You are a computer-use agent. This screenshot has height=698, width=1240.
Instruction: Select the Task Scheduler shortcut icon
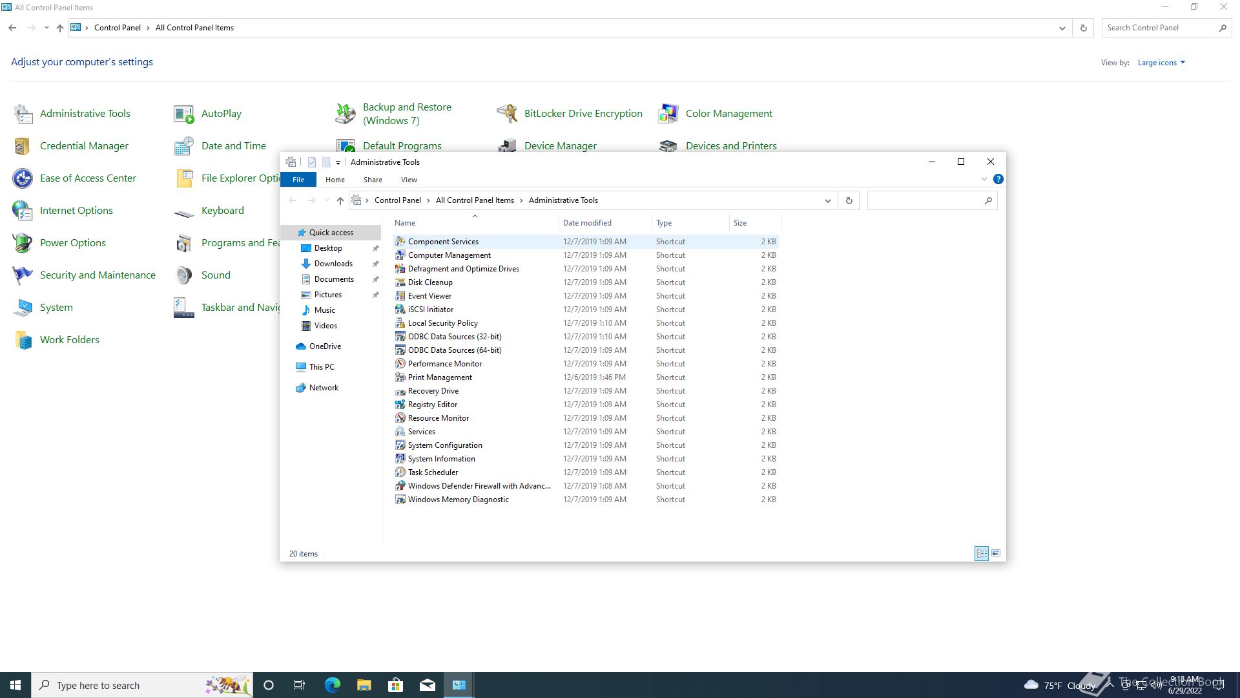[400, 472]
